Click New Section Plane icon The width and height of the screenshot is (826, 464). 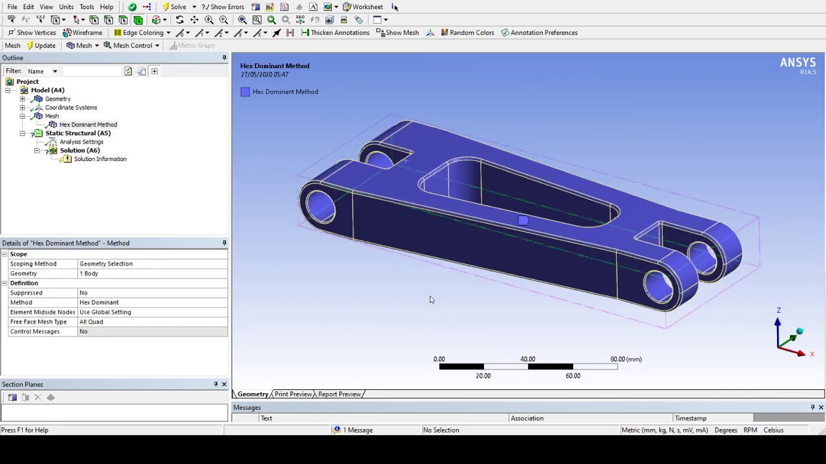coord(12,398)
